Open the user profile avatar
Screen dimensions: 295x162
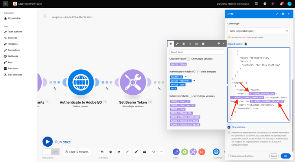tap(289, 4)
